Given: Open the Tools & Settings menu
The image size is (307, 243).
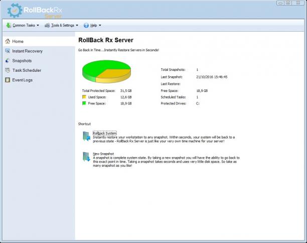Looking at the screenshot, I should point(62,25).
